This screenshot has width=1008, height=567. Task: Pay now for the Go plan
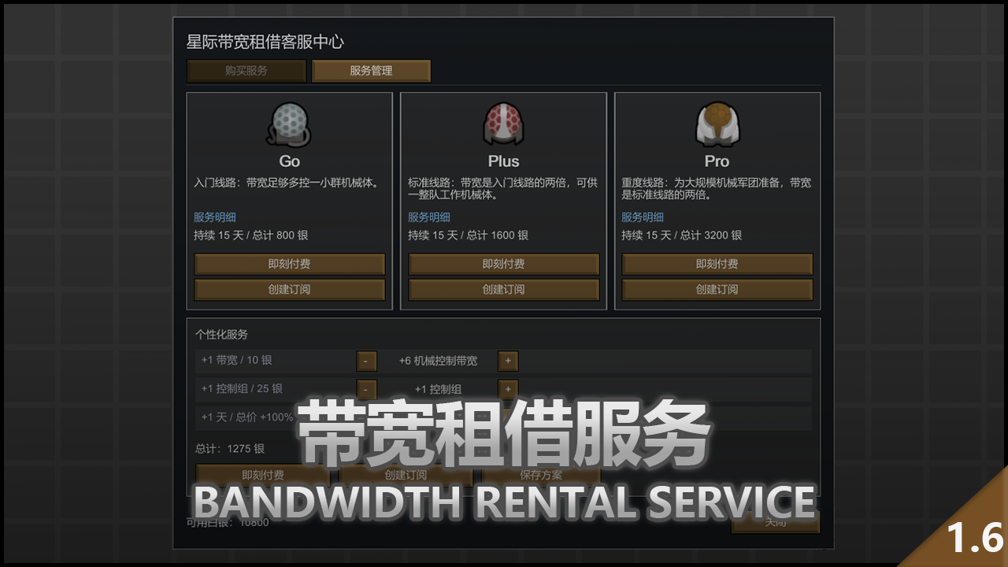(x=289, y=264)
